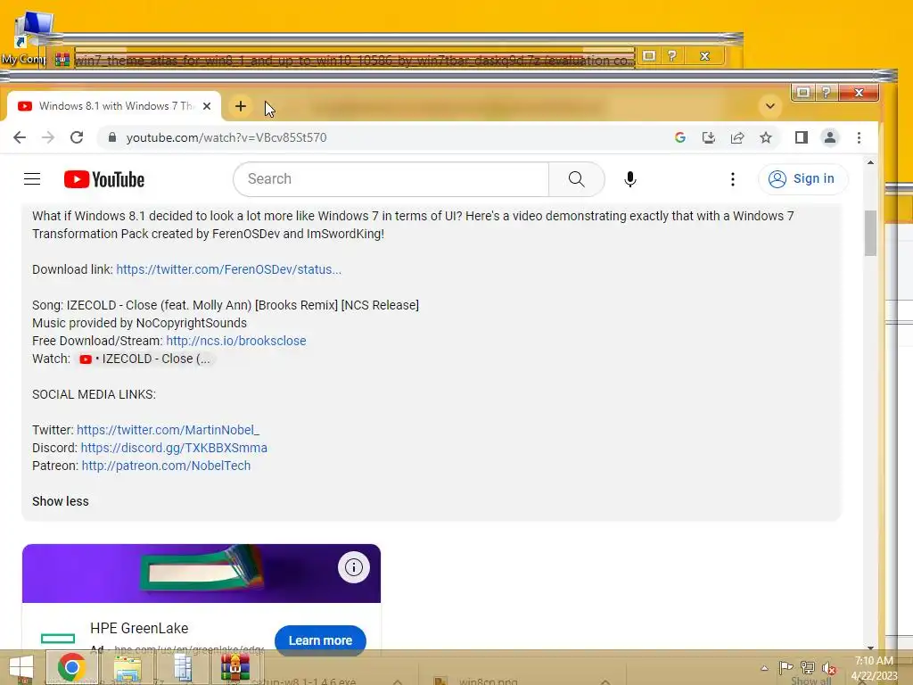Open the ad info icon on the banner
The height and width of the screenshot is (685, 913).
coord(353,566)
